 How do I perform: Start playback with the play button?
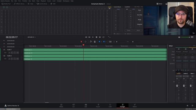pos(93,37)
